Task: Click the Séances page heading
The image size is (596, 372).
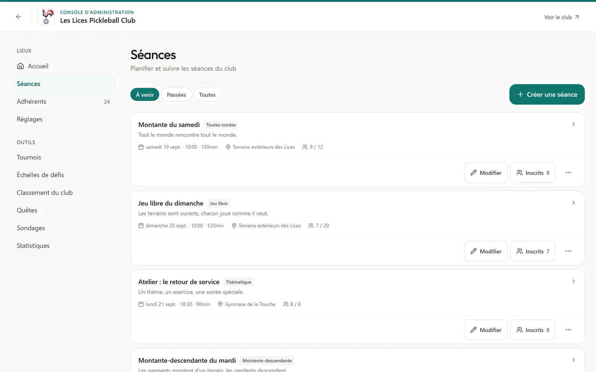Action: 153,55
